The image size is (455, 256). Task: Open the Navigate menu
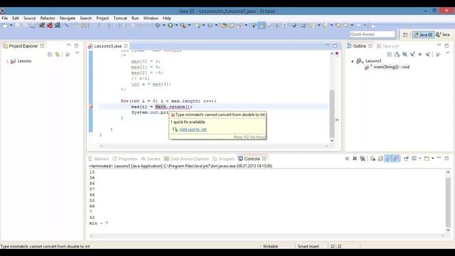68,18
